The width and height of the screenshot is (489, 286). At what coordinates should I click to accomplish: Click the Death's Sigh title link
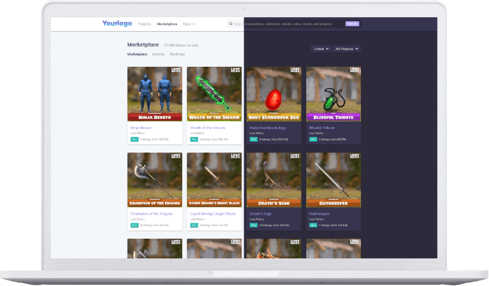261,214
